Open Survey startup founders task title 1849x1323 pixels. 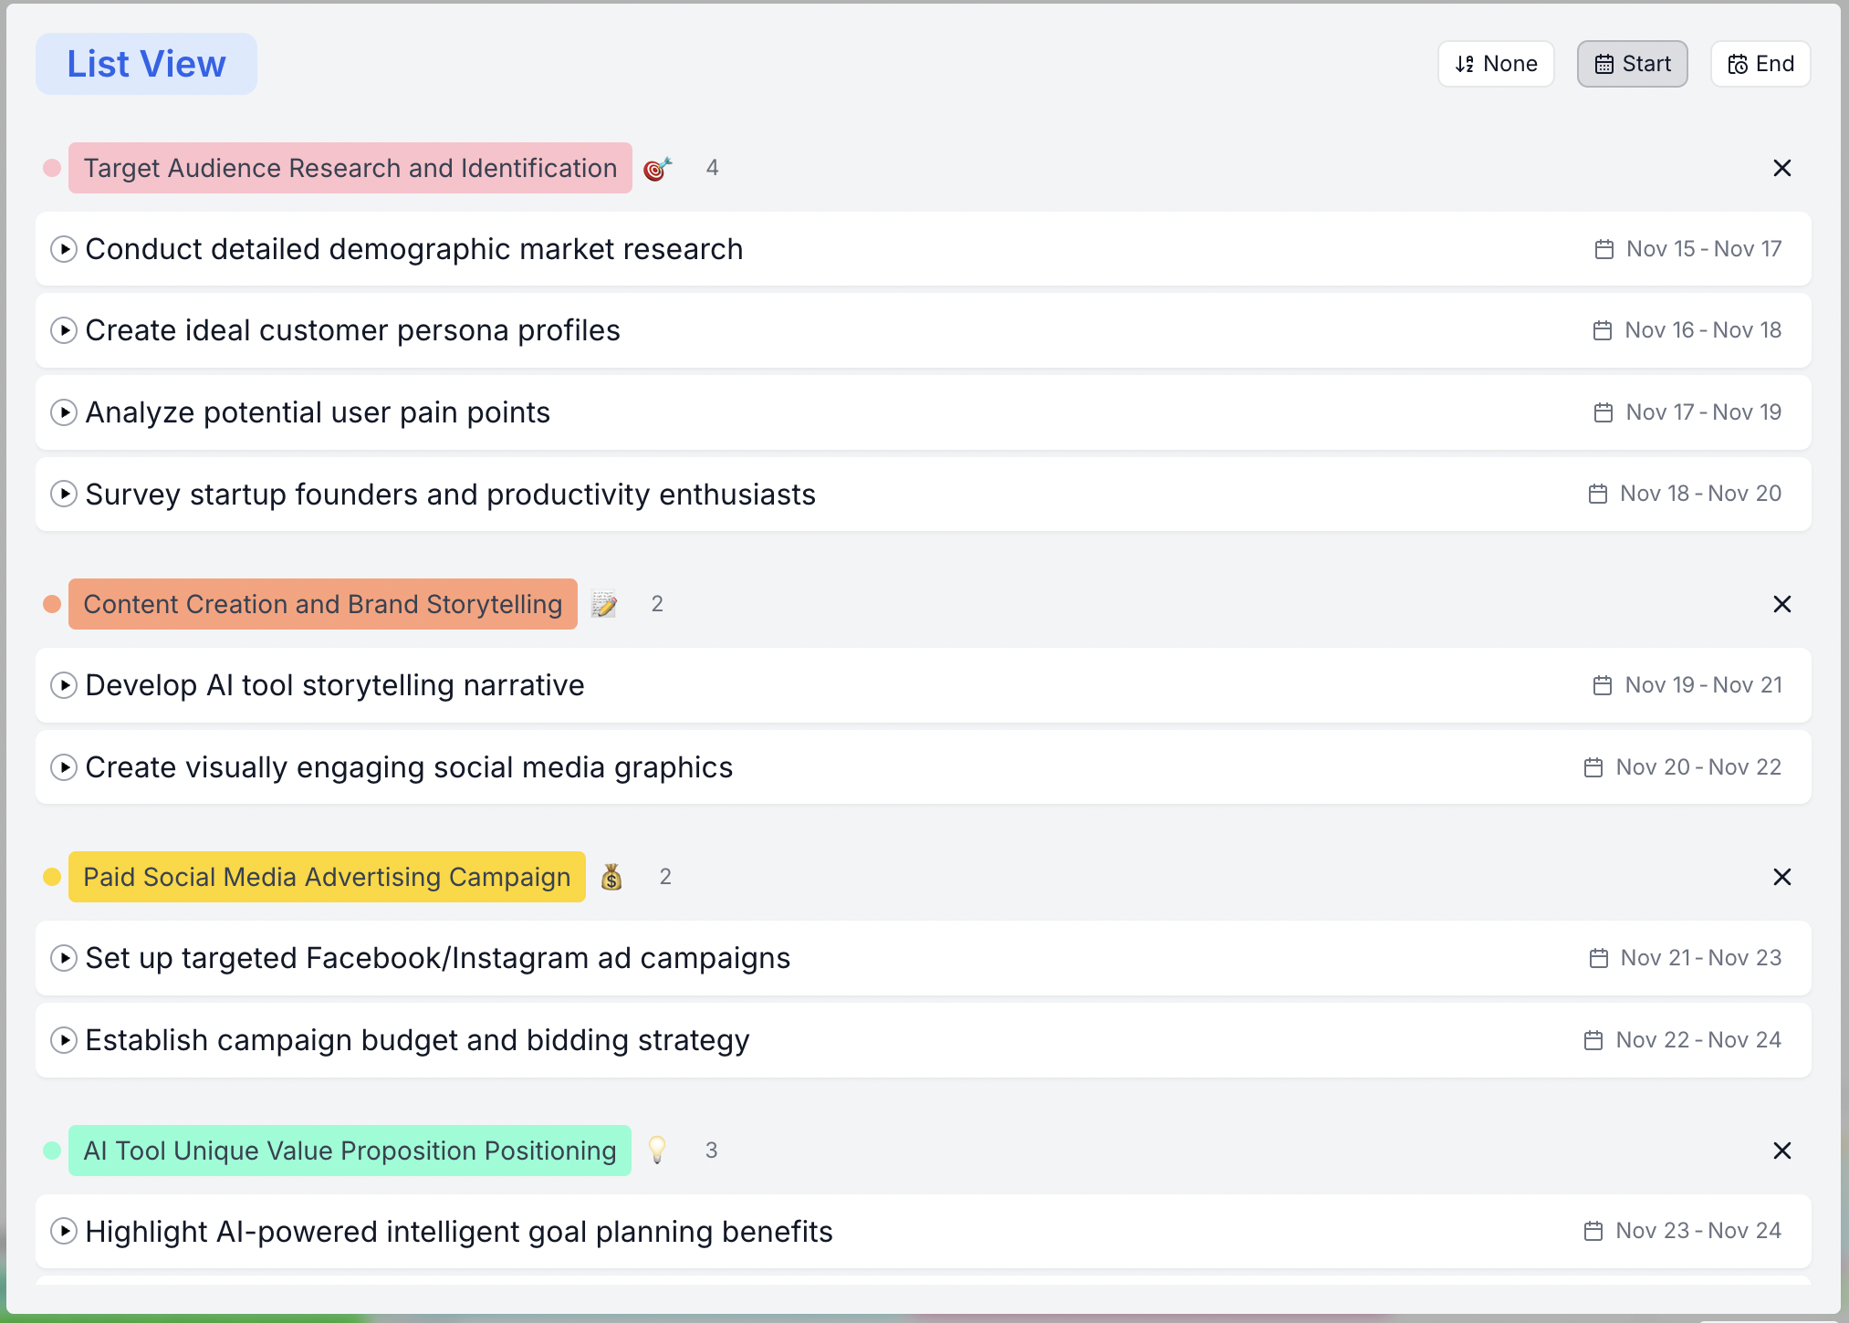pos(450,495)
